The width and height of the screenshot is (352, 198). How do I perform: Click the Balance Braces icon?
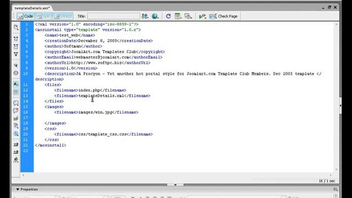(x=16, y=73)
